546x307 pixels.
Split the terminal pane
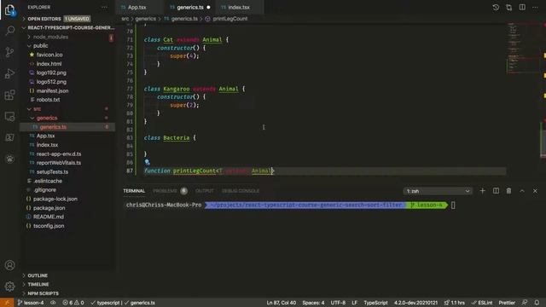click(x=496, y=191)
